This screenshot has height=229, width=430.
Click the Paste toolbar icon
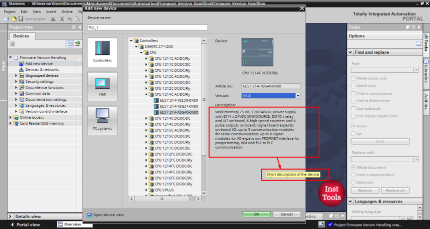click(77, 19)
